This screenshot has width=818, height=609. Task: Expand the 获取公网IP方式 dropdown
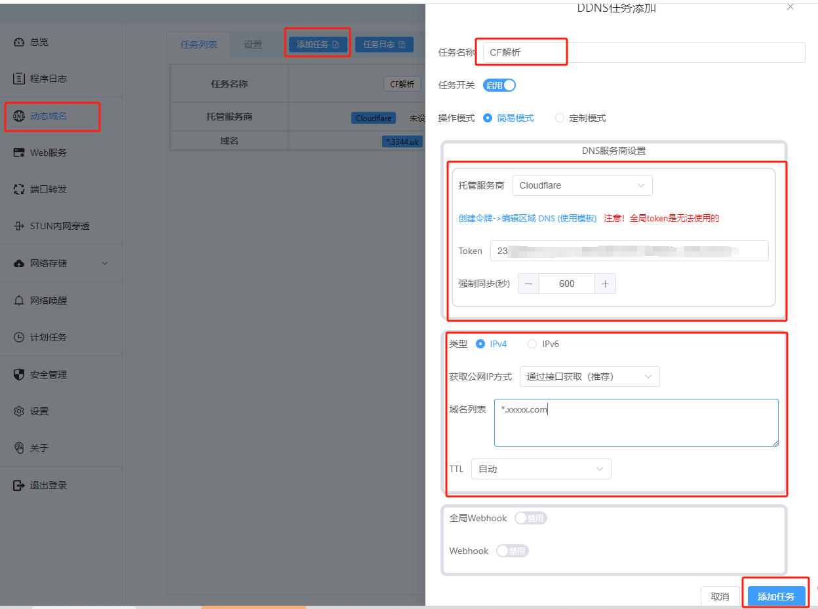coord(589,377)
